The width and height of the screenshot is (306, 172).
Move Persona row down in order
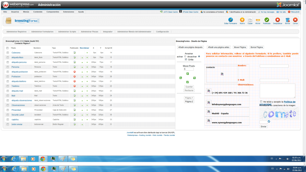(x=87, y=67)
